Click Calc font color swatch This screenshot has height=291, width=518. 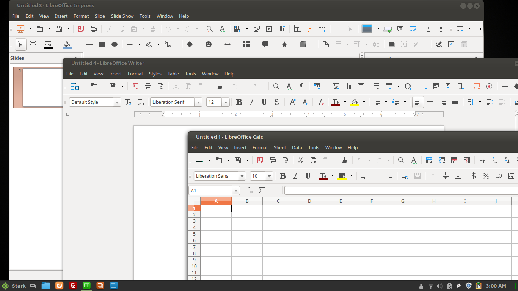[x=323, y=176]
